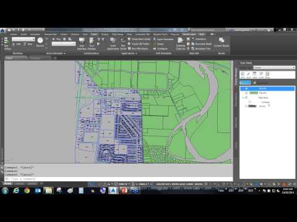
Task: Click the MODEL button in status bar
Action: 199,184
